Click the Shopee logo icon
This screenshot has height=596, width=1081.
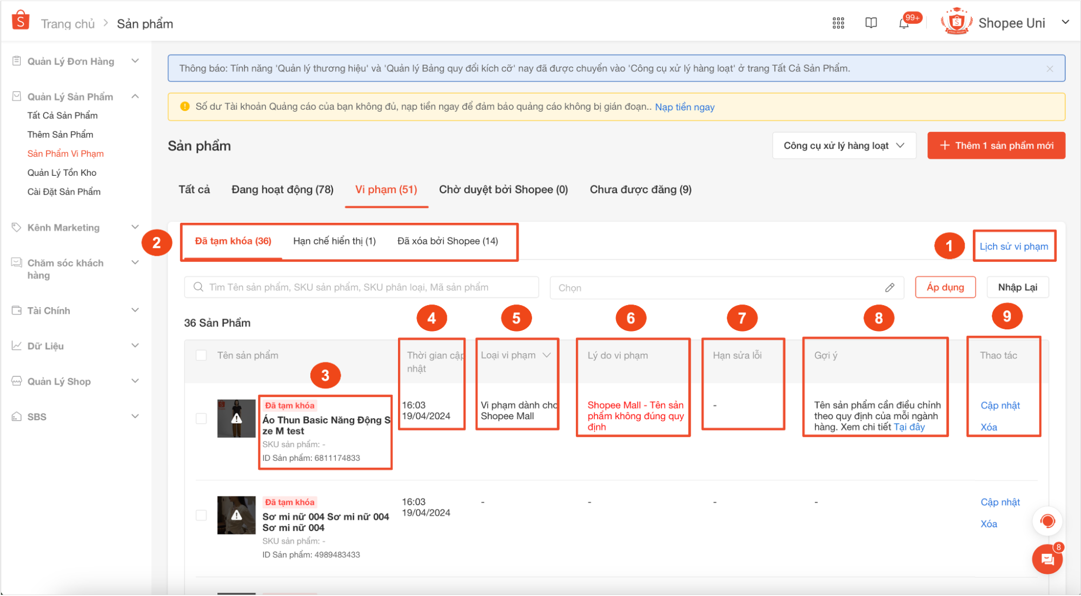point(21,21)
